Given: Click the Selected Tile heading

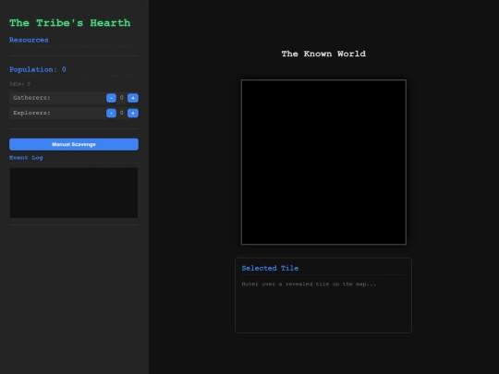Looking at the screenshot, I should coord(270,268).
